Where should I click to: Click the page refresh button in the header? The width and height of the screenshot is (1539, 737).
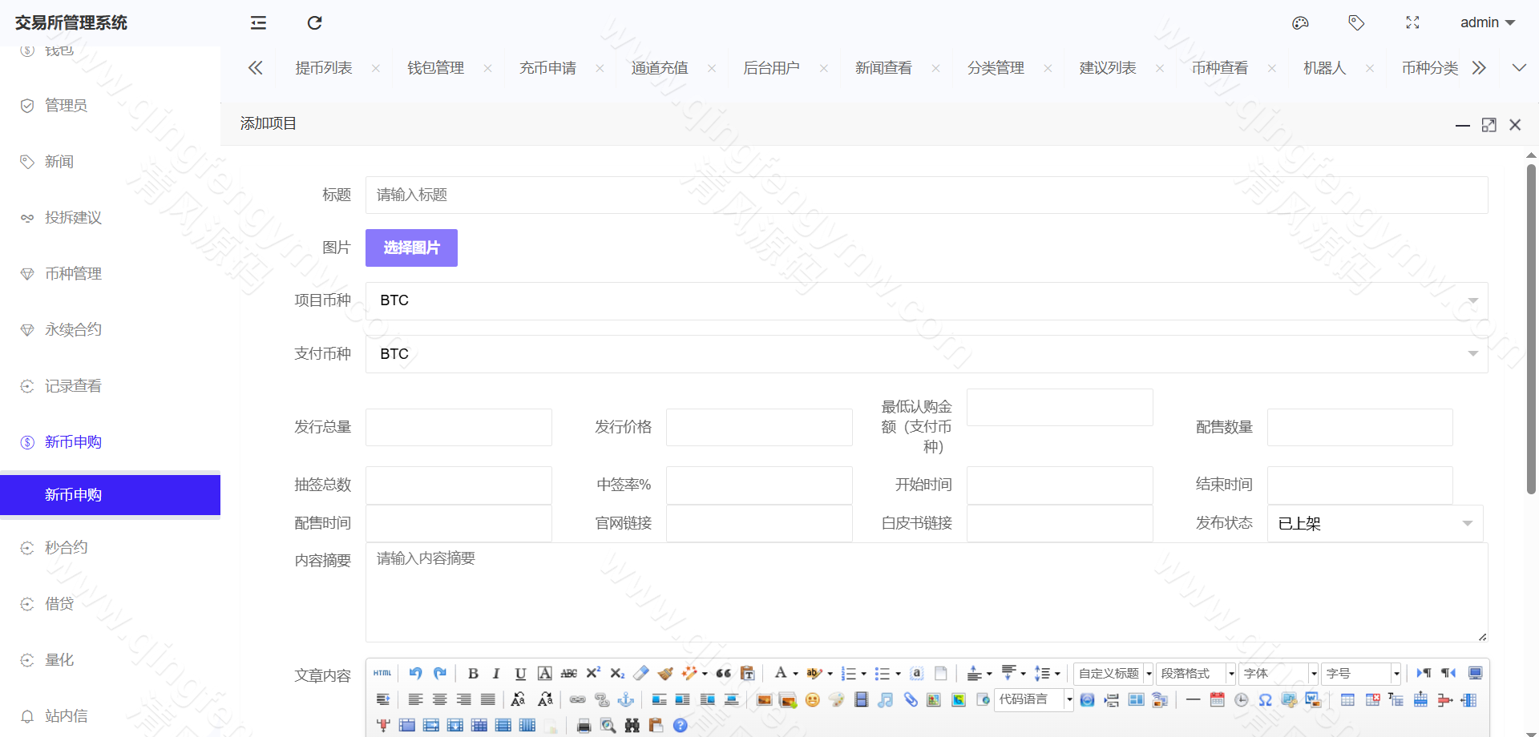pos(314,22)
